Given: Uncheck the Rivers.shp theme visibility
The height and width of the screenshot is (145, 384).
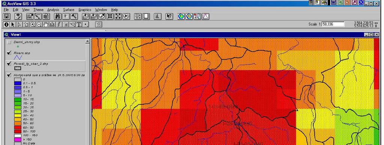Looking at the screenshot, I should [x=9, y=53].
